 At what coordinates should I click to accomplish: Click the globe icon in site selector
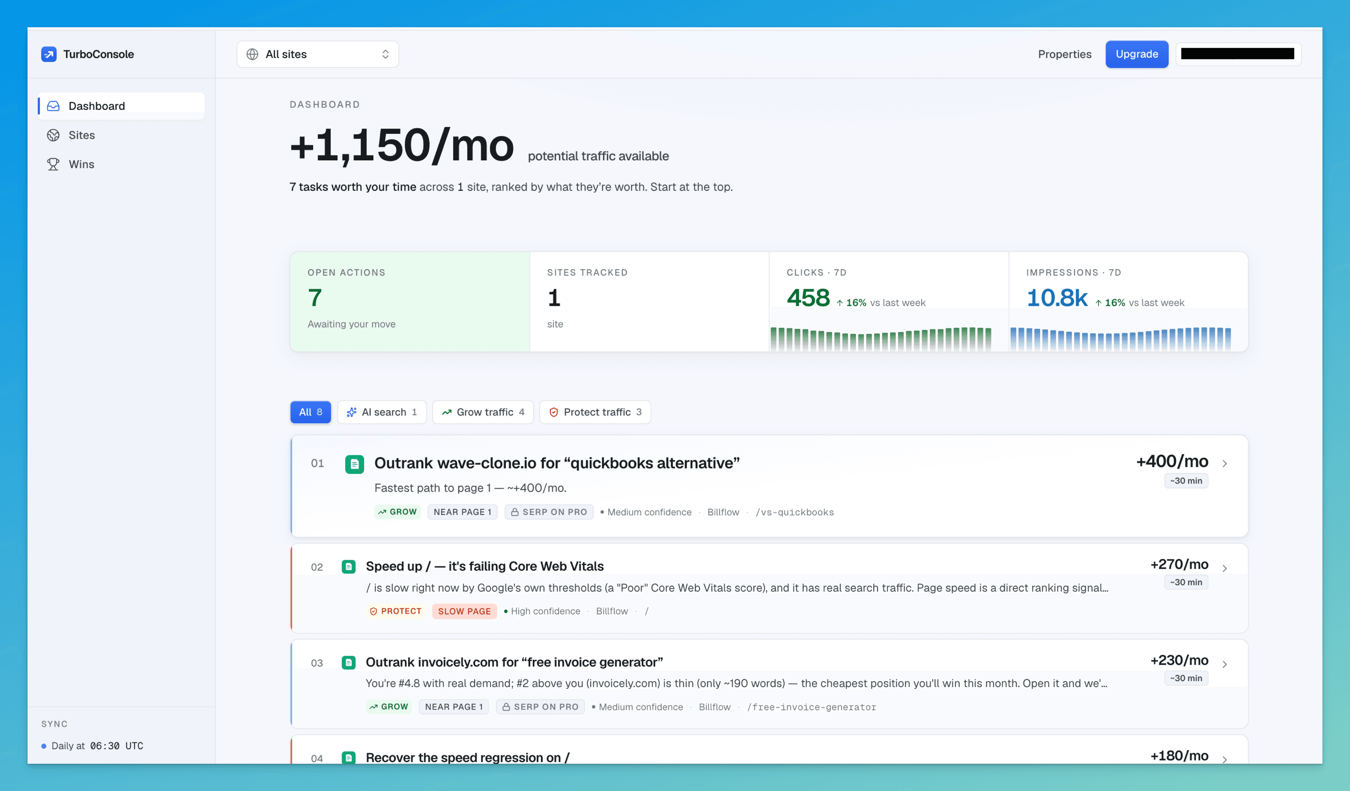pyautogui.click(x=252, y=54)
